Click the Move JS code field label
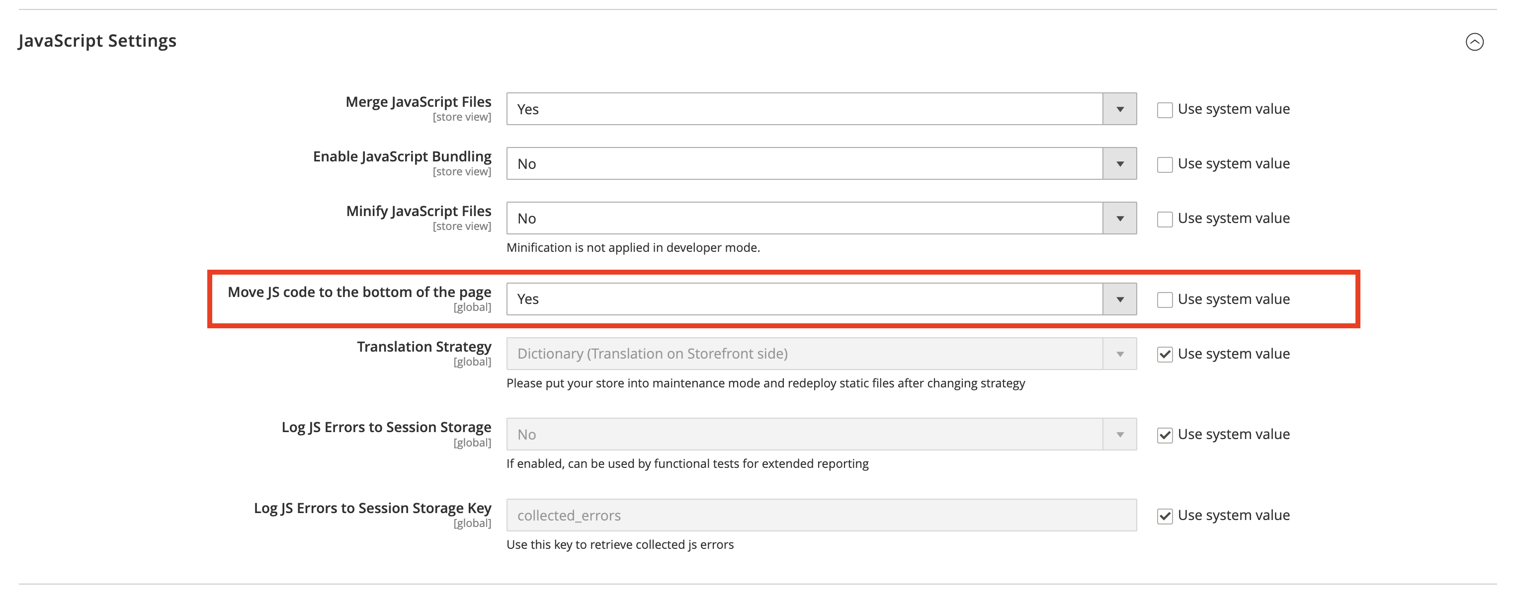This screenshot has height=595, width=1513. (x=360, y=292)
